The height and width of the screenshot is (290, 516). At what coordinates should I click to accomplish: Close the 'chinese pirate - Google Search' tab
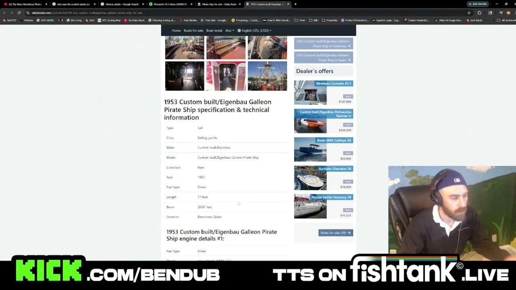tap(143, 4)
